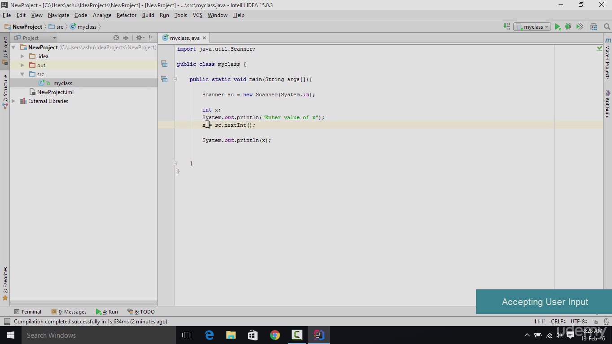This screenshot has height=344, width=612.
Task: Expand the .idea folder
Action: [22, 56]
